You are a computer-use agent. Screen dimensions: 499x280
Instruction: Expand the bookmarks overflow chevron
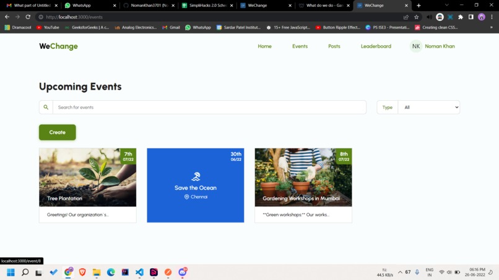492,27
